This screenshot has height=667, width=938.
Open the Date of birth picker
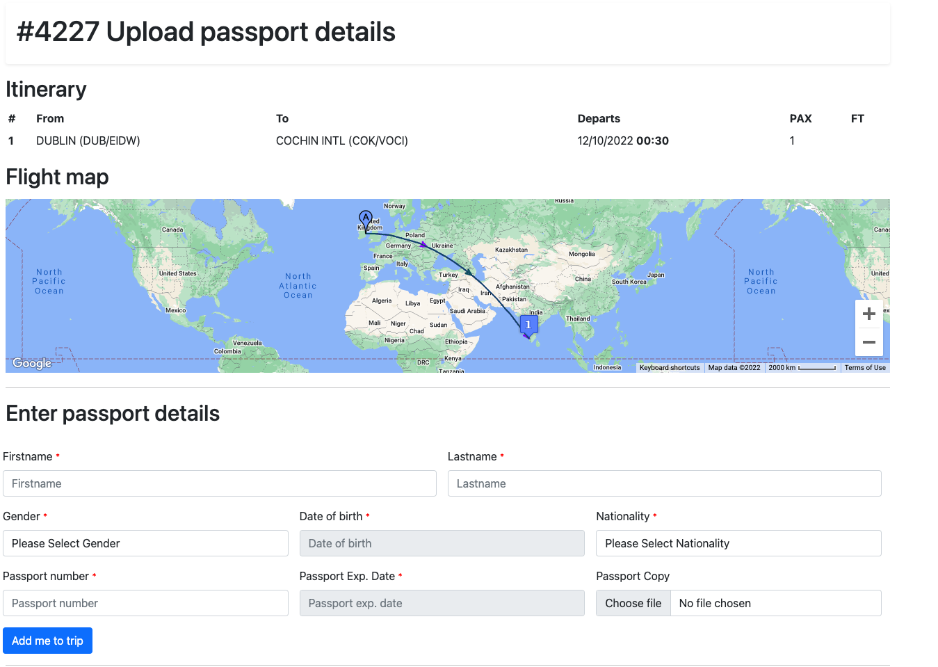(x=442, y=543)
